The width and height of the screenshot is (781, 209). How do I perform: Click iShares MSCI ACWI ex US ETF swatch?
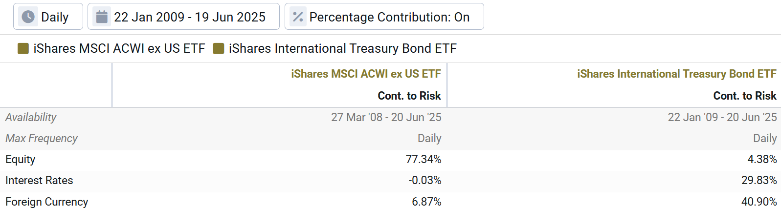[x=23, y=48]
